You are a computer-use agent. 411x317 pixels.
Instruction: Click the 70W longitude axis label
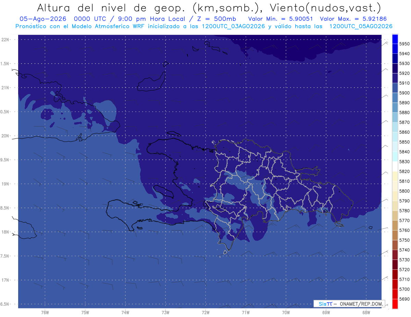286,313
